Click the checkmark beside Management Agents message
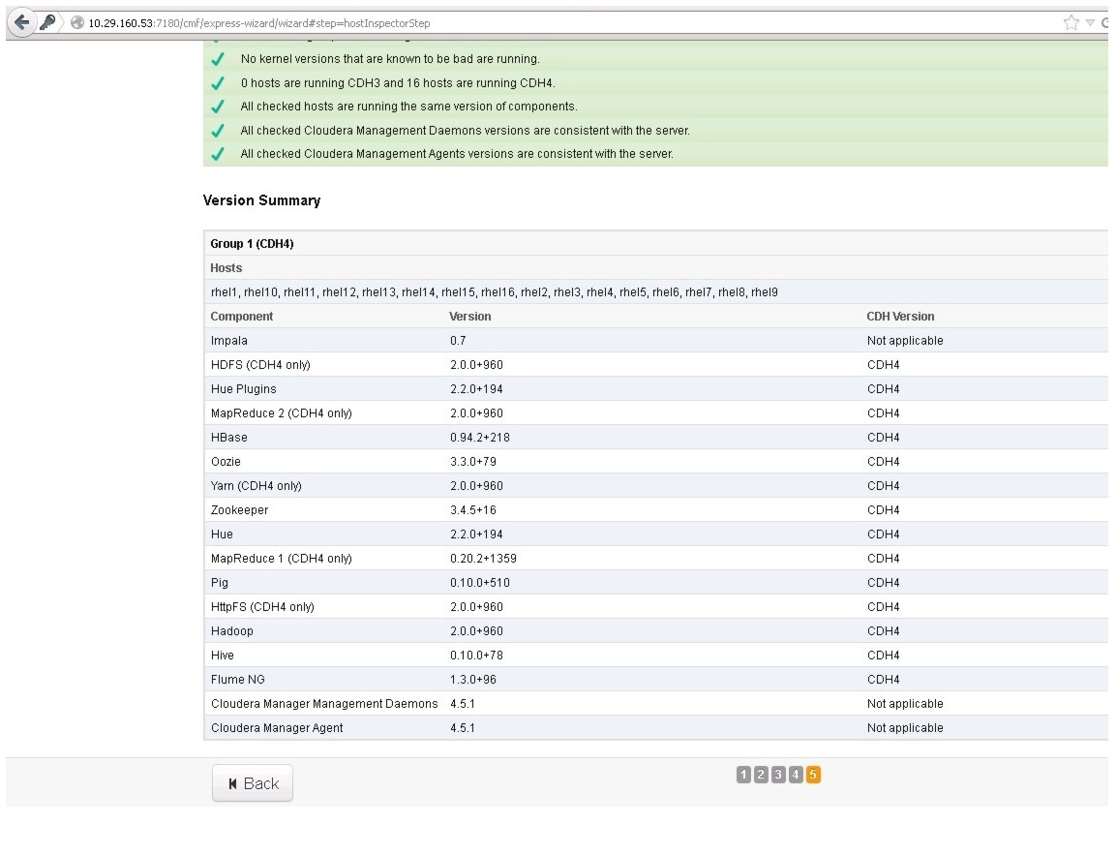 218,154
